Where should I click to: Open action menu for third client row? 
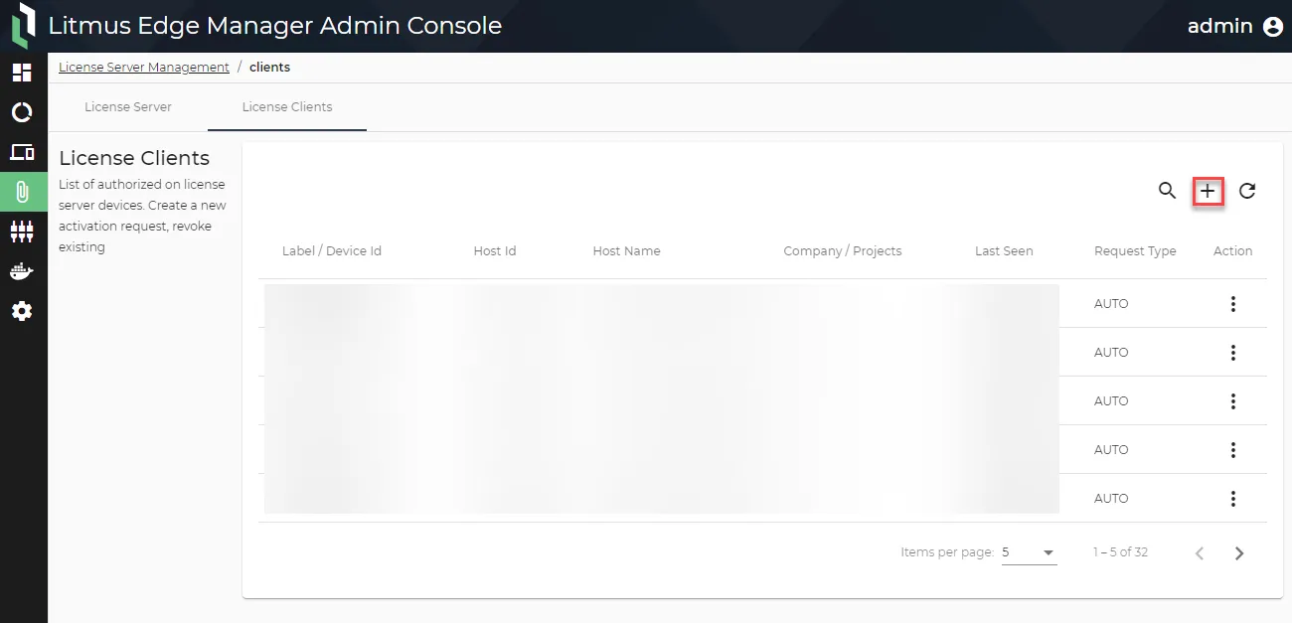coord(1233,401)
